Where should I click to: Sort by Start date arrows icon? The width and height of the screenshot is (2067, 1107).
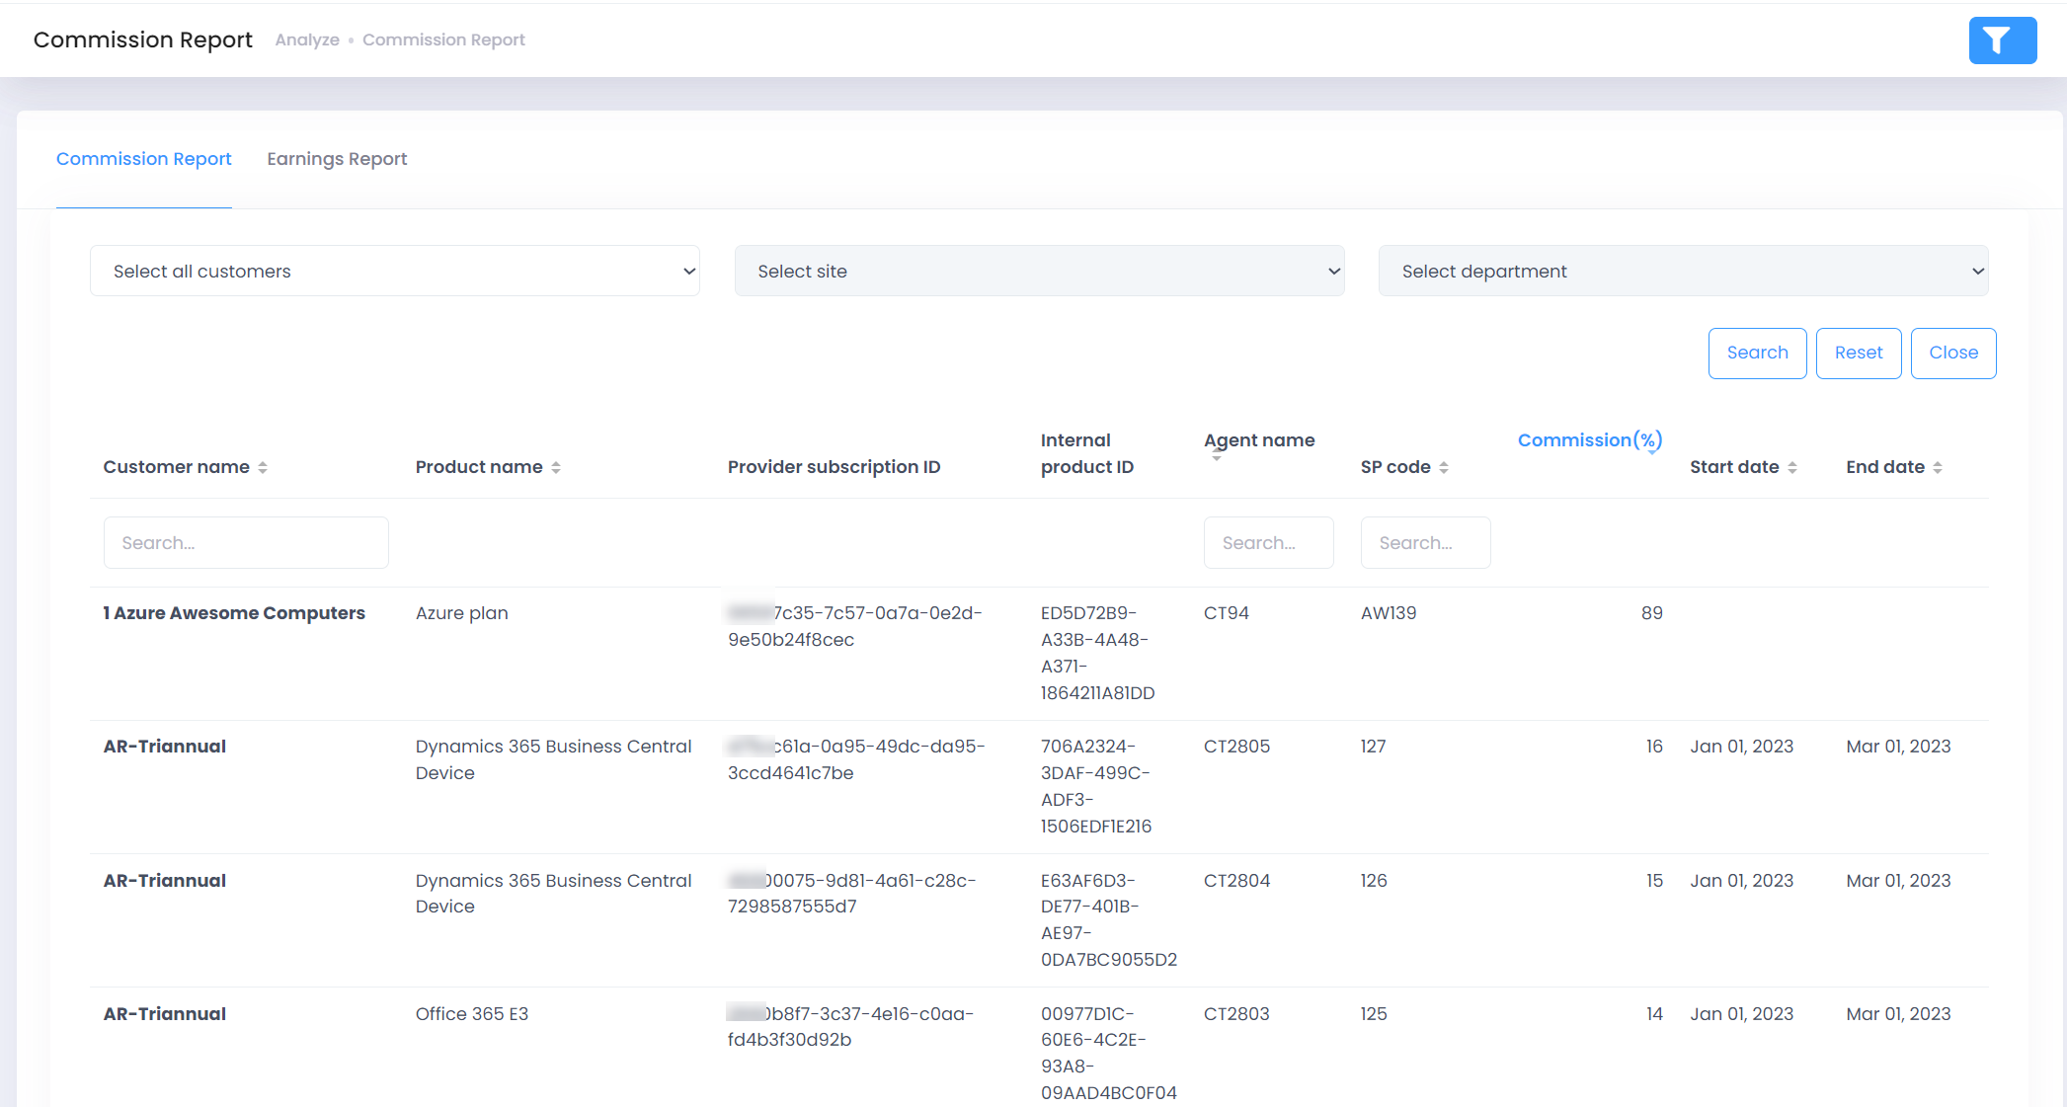pos(1792,467)
